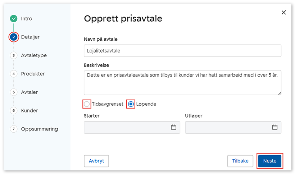Select the Tidsavgrenset radio button
295x174 pixels.
tap(87, 104)
